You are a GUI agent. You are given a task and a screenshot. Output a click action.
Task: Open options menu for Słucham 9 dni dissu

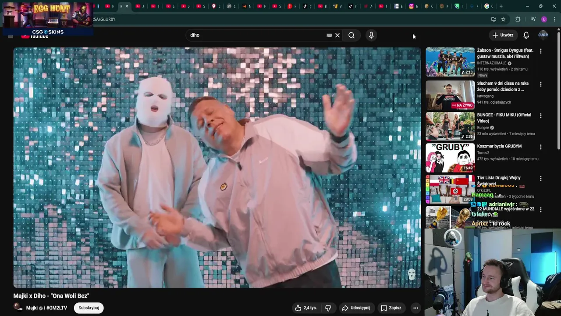pos(540,84)
